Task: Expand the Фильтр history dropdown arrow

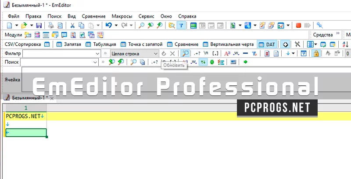Action: click(97, 54)
